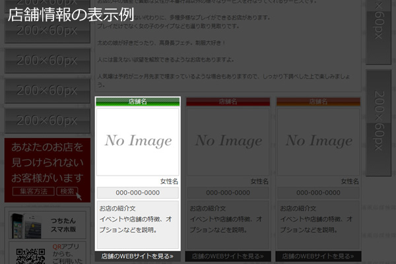
Task: Open the つちたん スマホ版 smartphone banner
Action: coord(46,226)
